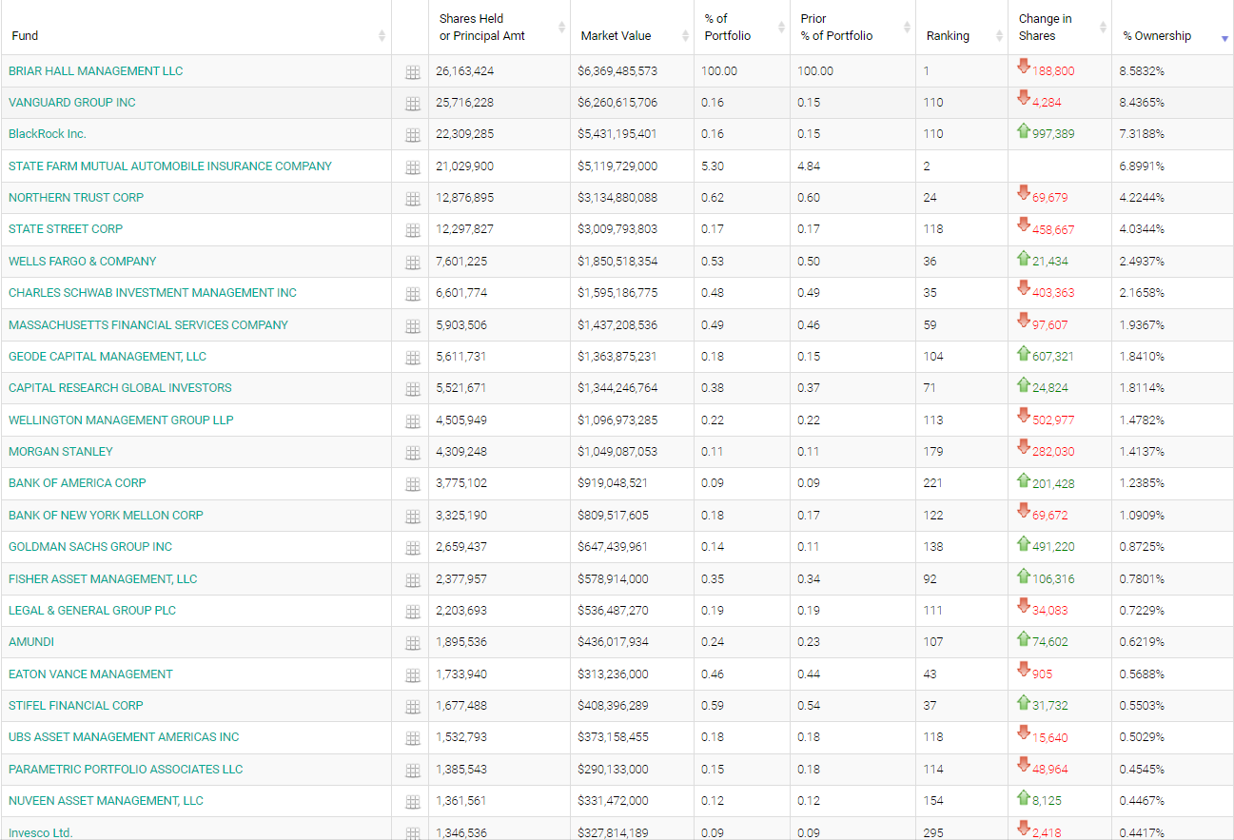Select ownership value 1.4782%
This screenshot has height=840, width=1234.
click(1143, 420)
